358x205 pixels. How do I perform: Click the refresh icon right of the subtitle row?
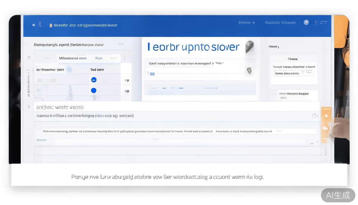315,116
